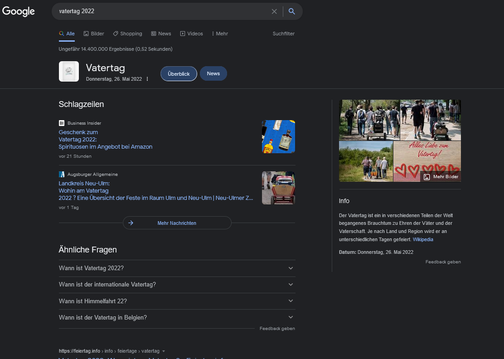The width and height of the screenshot is (504, 359).
Task: Expand "Wann ist Vatertag 2022?" question
Action: (177, 268)
